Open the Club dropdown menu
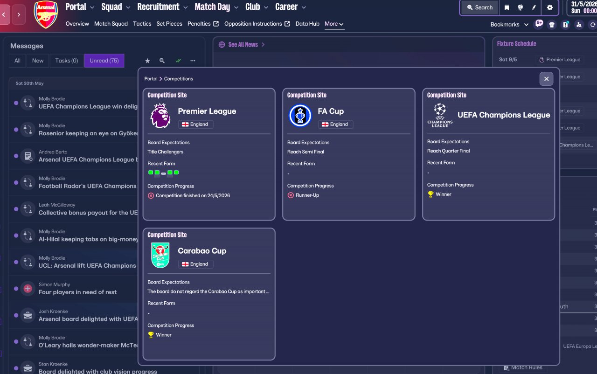This screenshot has width=597, height=374. 257,7
